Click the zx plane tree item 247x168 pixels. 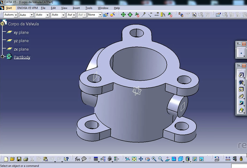click(21, 49)
